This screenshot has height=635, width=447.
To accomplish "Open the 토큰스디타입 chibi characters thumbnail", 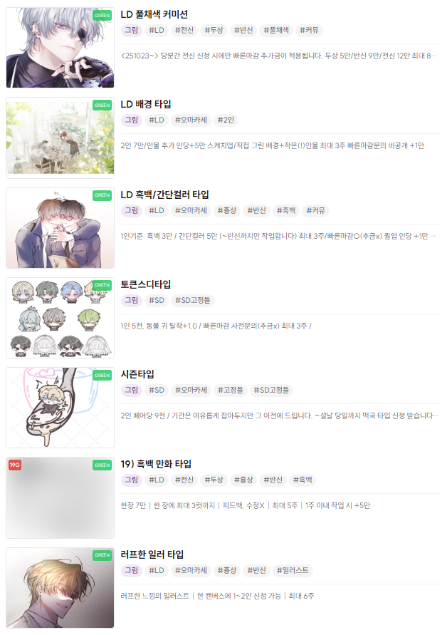I will tap(60, 318).
